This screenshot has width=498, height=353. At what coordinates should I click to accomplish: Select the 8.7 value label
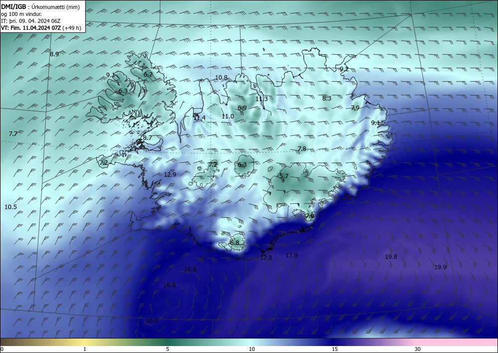(x=147, y=138)
